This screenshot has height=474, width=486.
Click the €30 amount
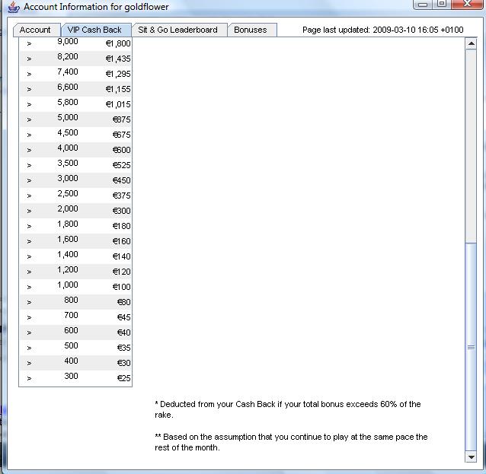pos(123,363)
